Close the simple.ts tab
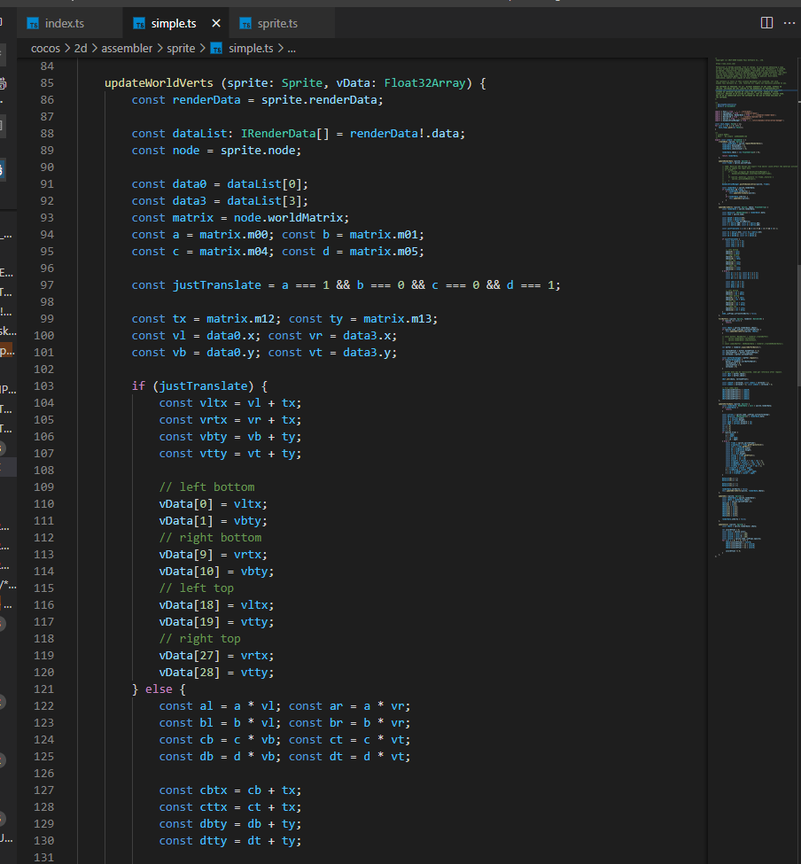The image size is (801, 864). [216, 23]
